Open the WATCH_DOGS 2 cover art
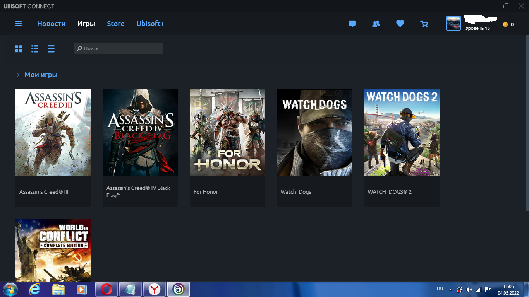Viewport: 529px width, 297px height. point(402,133)
